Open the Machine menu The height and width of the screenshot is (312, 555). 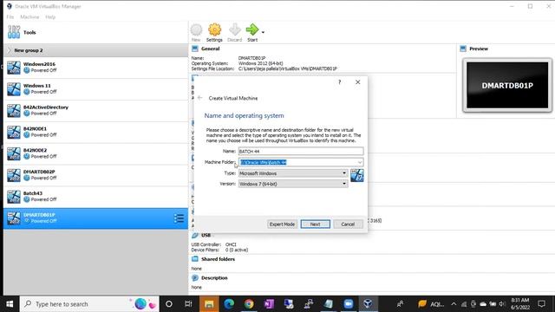(x=29, y=17)
